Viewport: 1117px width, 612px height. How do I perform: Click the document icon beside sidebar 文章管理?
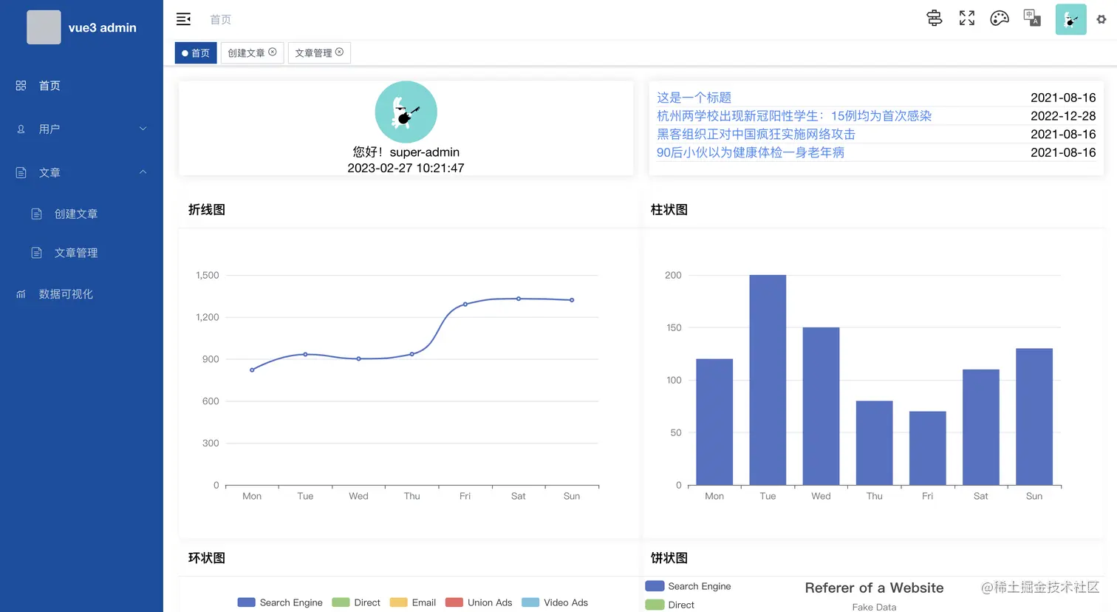[x=36, y=253]
